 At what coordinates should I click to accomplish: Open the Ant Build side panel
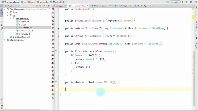(x=196, y=27)
